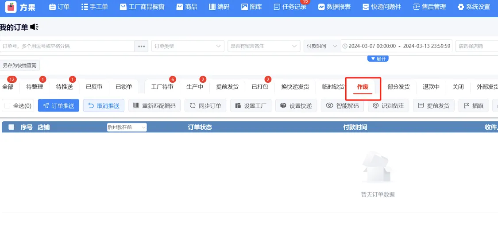Click the 设置工厂 button
This screenshot has width=498, height=232.
click(251, 105)
